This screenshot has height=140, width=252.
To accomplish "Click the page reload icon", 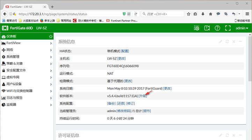I will [136, 14].
